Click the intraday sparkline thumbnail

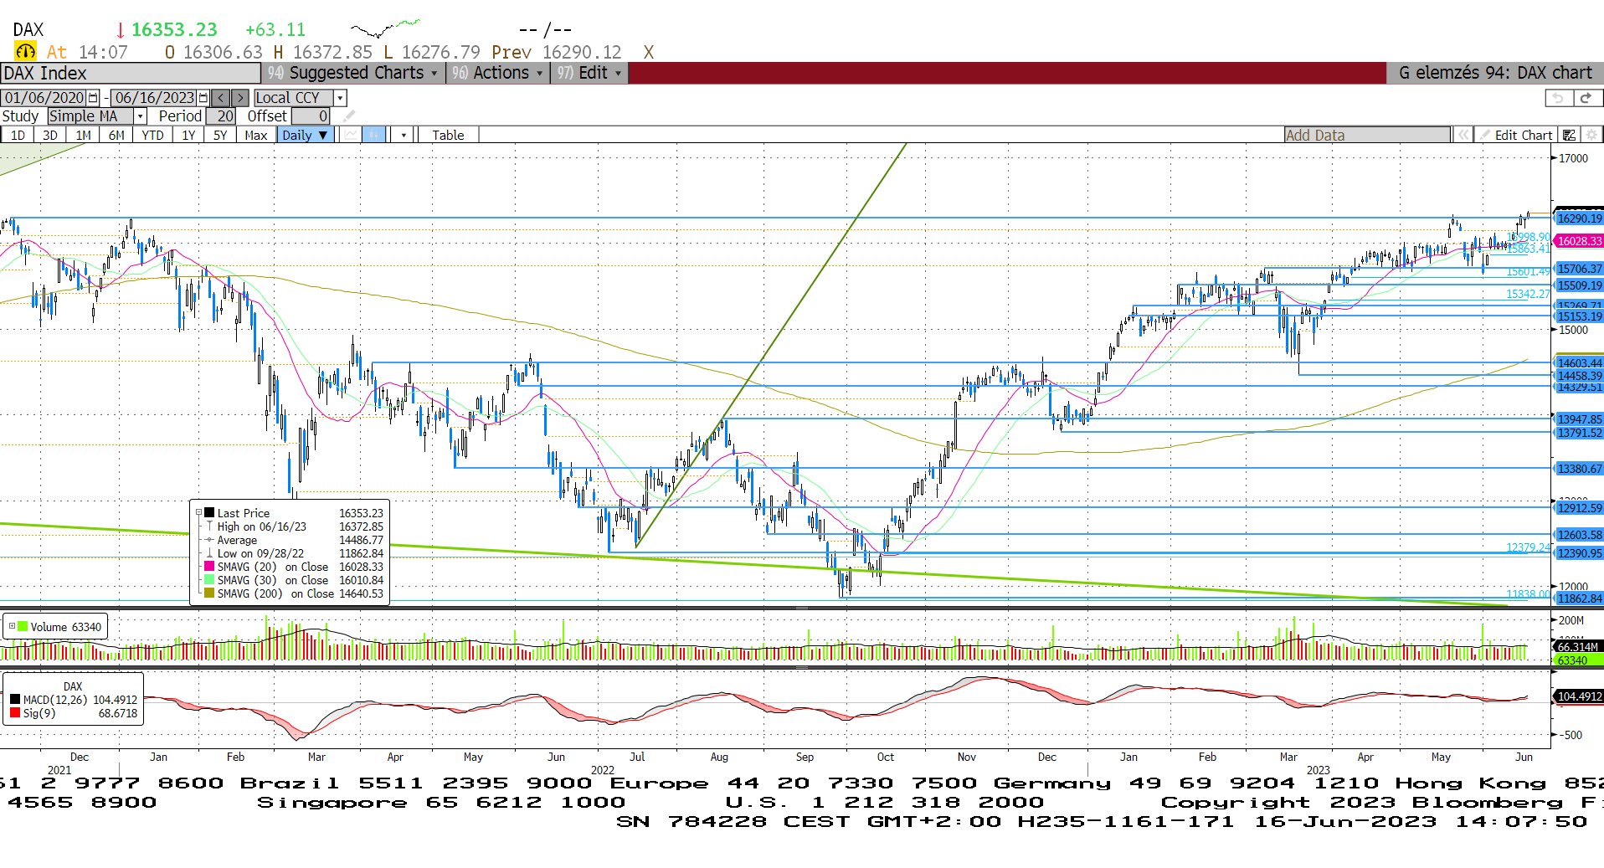[x=385, y=28]
